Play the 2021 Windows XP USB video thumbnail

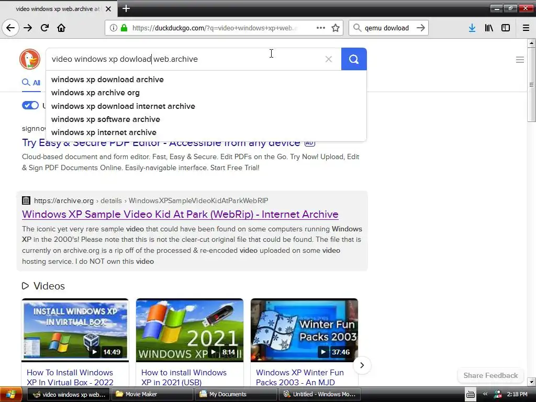[x=189, y=330]
